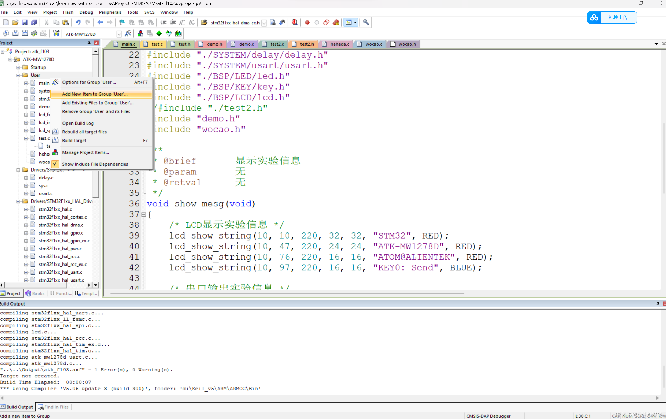Switch to the Functions tab in the project panel

click(x=61, y=293)
